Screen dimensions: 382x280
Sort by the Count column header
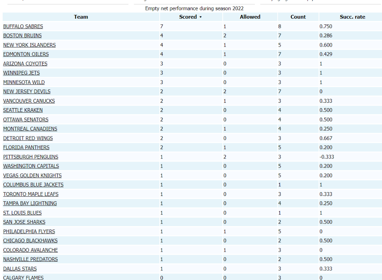[298, 17]
